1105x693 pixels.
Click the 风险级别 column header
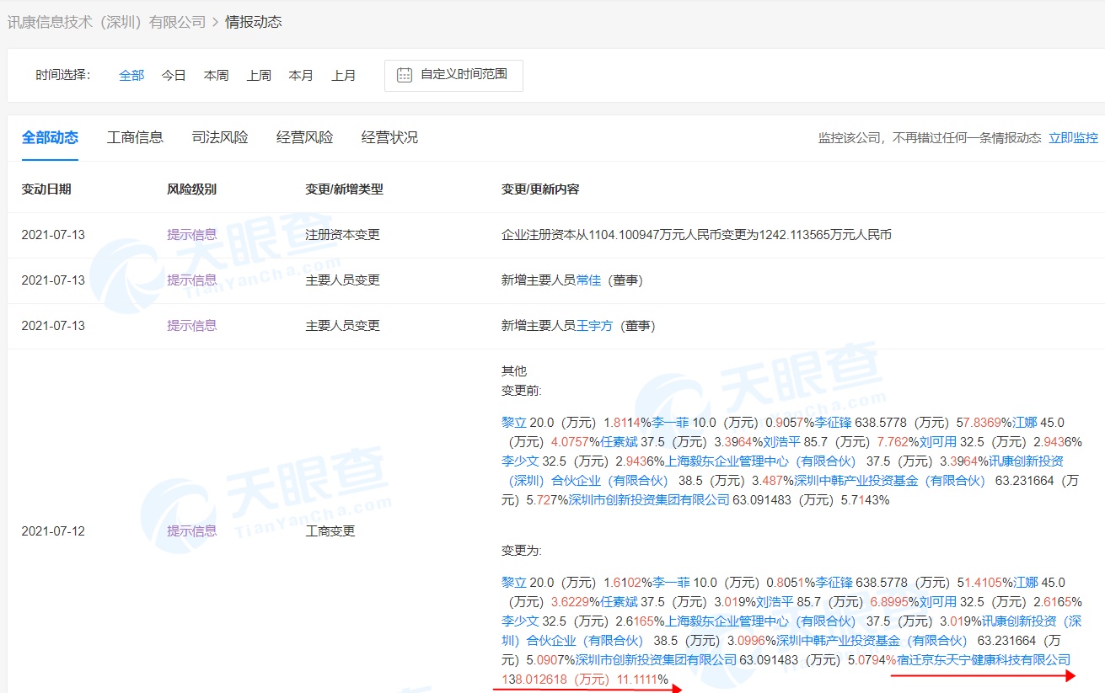coord(191,189)
